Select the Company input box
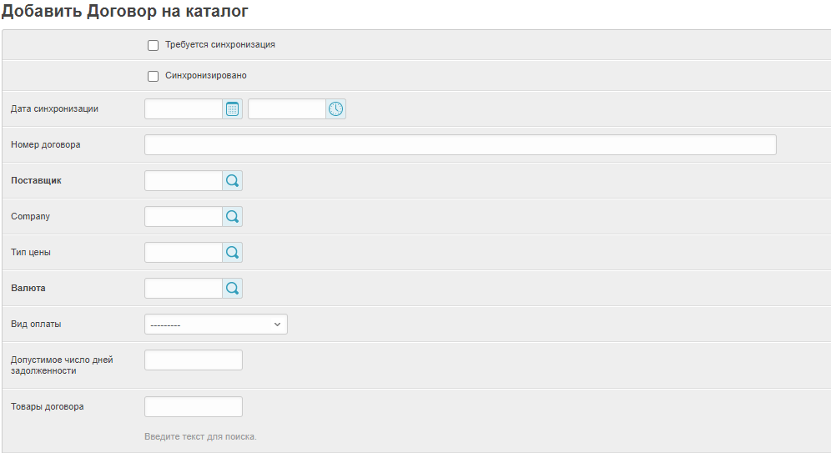This screenshot has height=453, width=831. 184,217
